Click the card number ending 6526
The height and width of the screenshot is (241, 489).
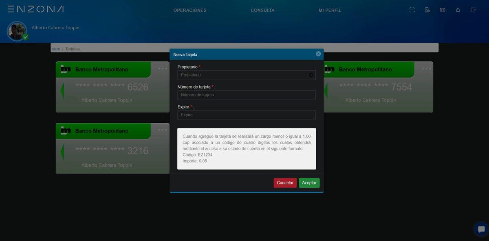tap(112, 87)
